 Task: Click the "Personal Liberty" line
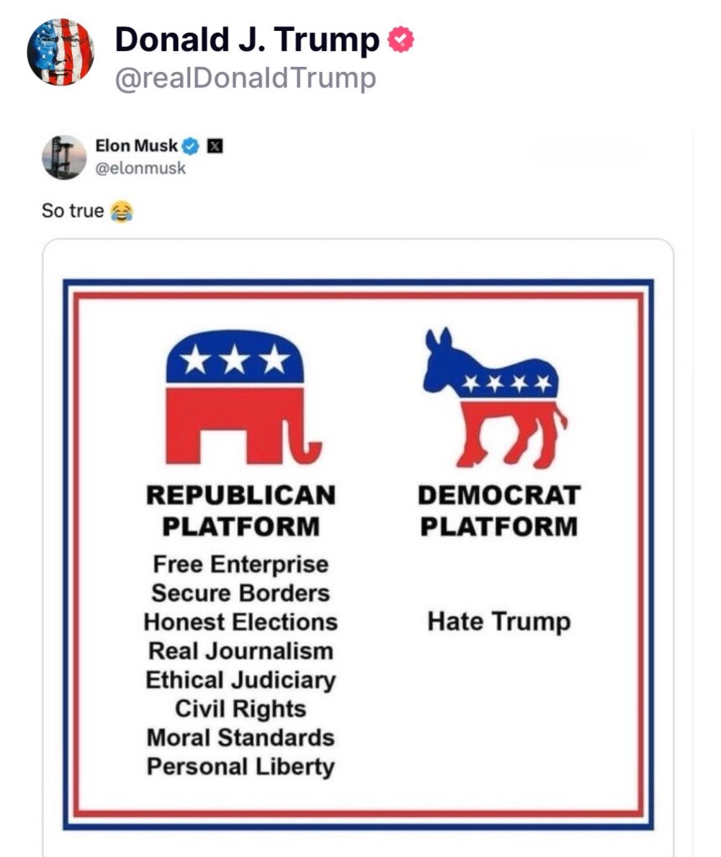click(240, 767)
